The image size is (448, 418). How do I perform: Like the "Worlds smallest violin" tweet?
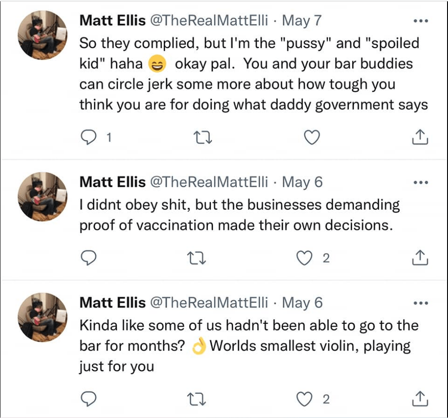pos(303,399)
